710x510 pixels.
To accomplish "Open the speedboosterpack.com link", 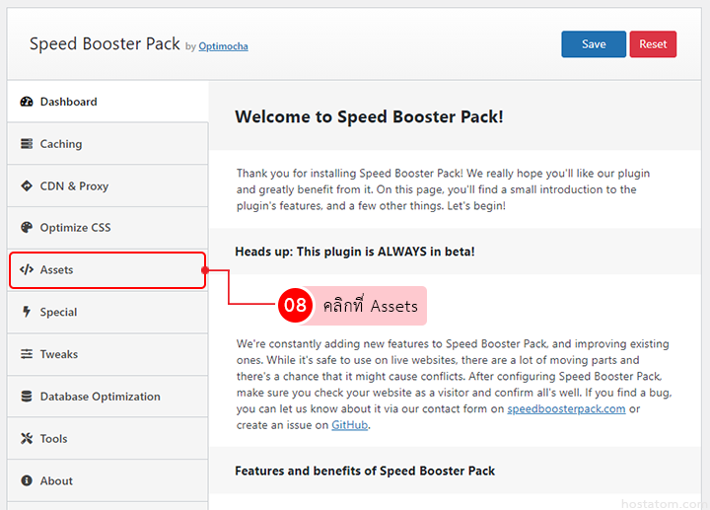I will point(566,409).
